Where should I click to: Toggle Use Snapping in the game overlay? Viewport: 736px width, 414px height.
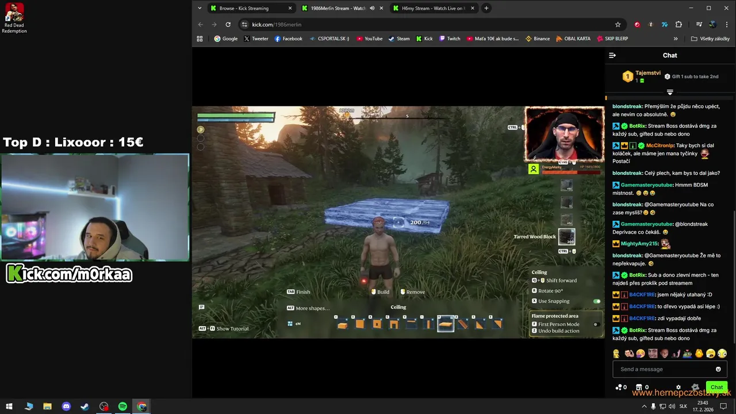tap(597, 301)
